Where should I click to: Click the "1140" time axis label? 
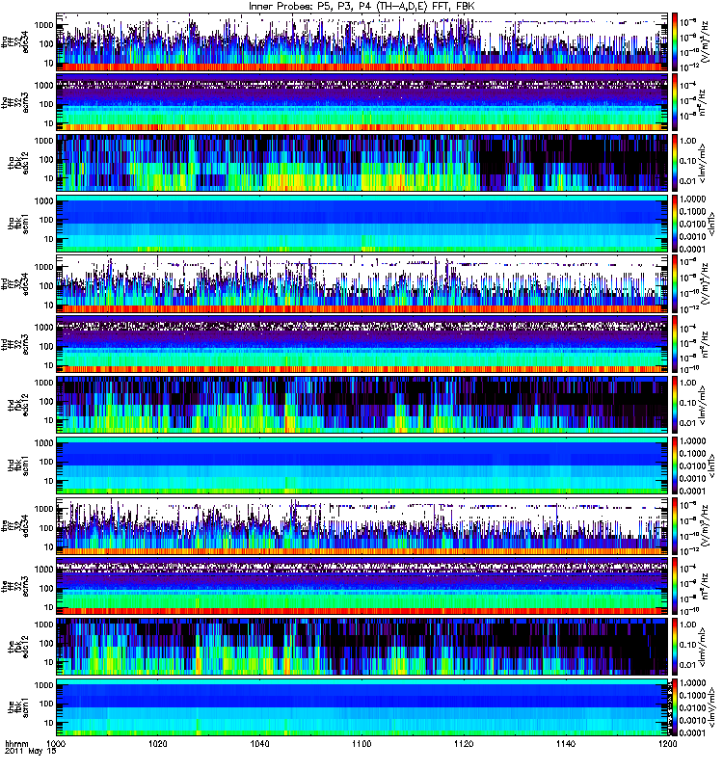(566, 744)
